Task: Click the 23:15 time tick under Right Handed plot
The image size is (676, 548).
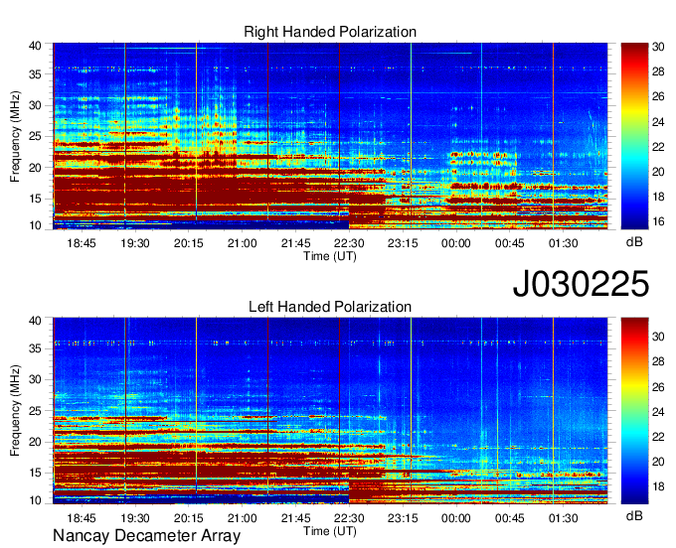Action: click(403, 243)
